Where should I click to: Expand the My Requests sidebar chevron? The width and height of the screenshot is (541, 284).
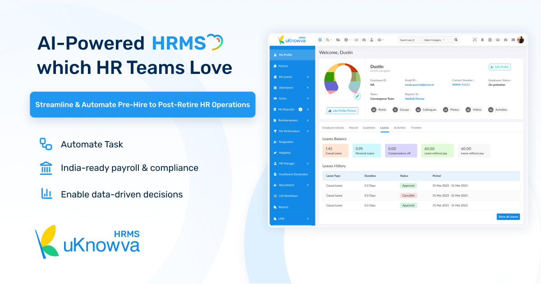[308, 109]
